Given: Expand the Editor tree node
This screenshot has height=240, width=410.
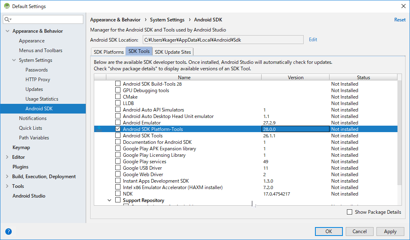Looking at the screenshot, I should coord(7,157).
